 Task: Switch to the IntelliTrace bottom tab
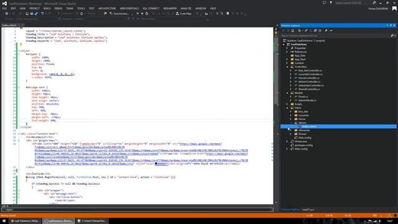308,210
